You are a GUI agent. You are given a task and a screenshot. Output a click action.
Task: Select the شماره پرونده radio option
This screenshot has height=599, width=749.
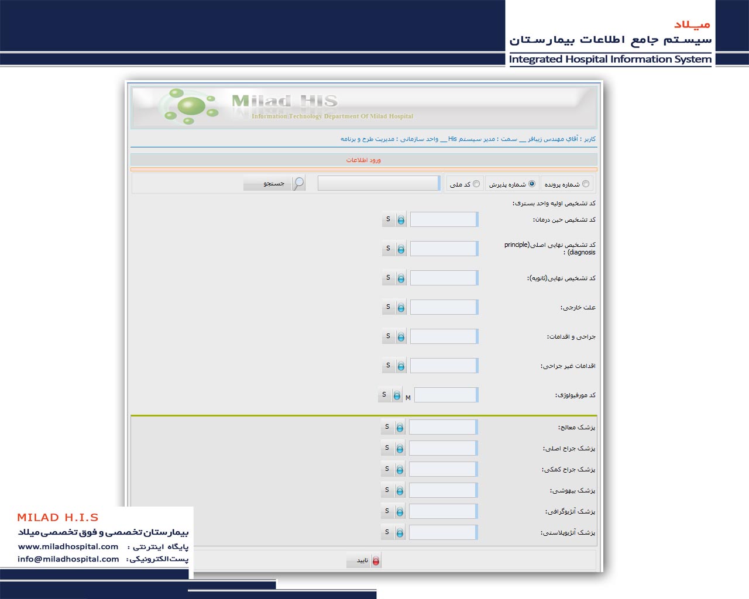pyautogui.click(x=586, y=184)
